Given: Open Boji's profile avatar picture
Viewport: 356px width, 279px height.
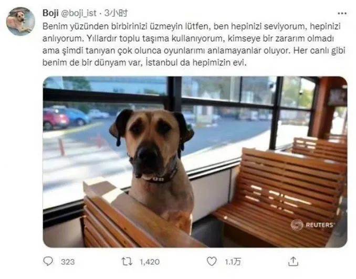Looking at the screenshot, I should click(x=20, y=21).
